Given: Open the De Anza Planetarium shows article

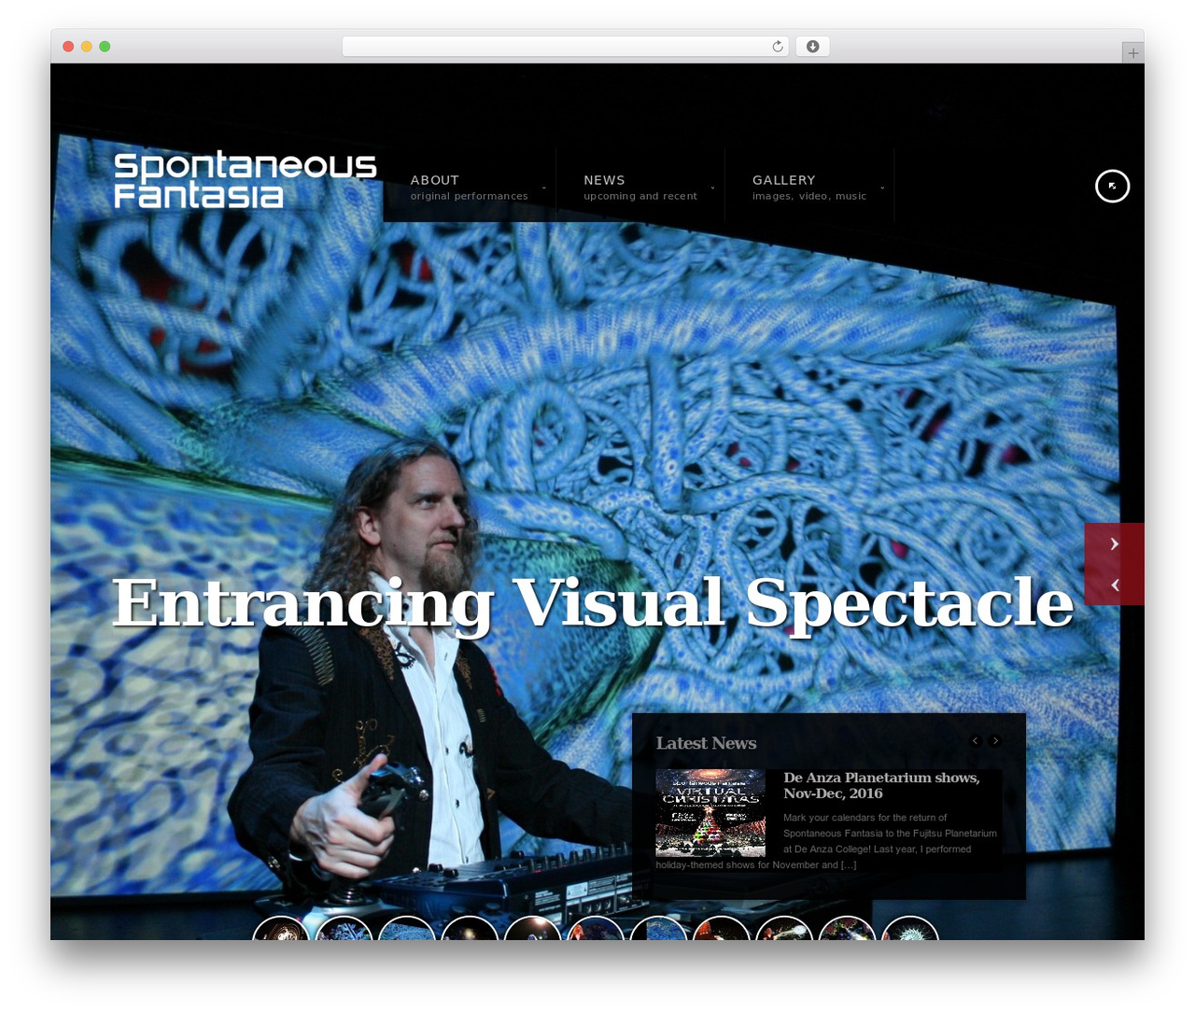Looking at the screenshot, I should point(881,785).
